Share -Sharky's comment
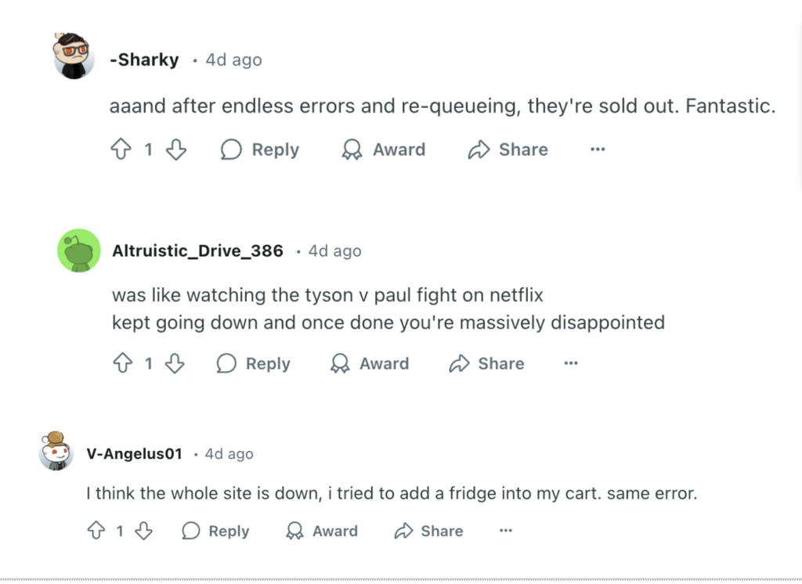This screenshot has height=584, width=802. 508,150
